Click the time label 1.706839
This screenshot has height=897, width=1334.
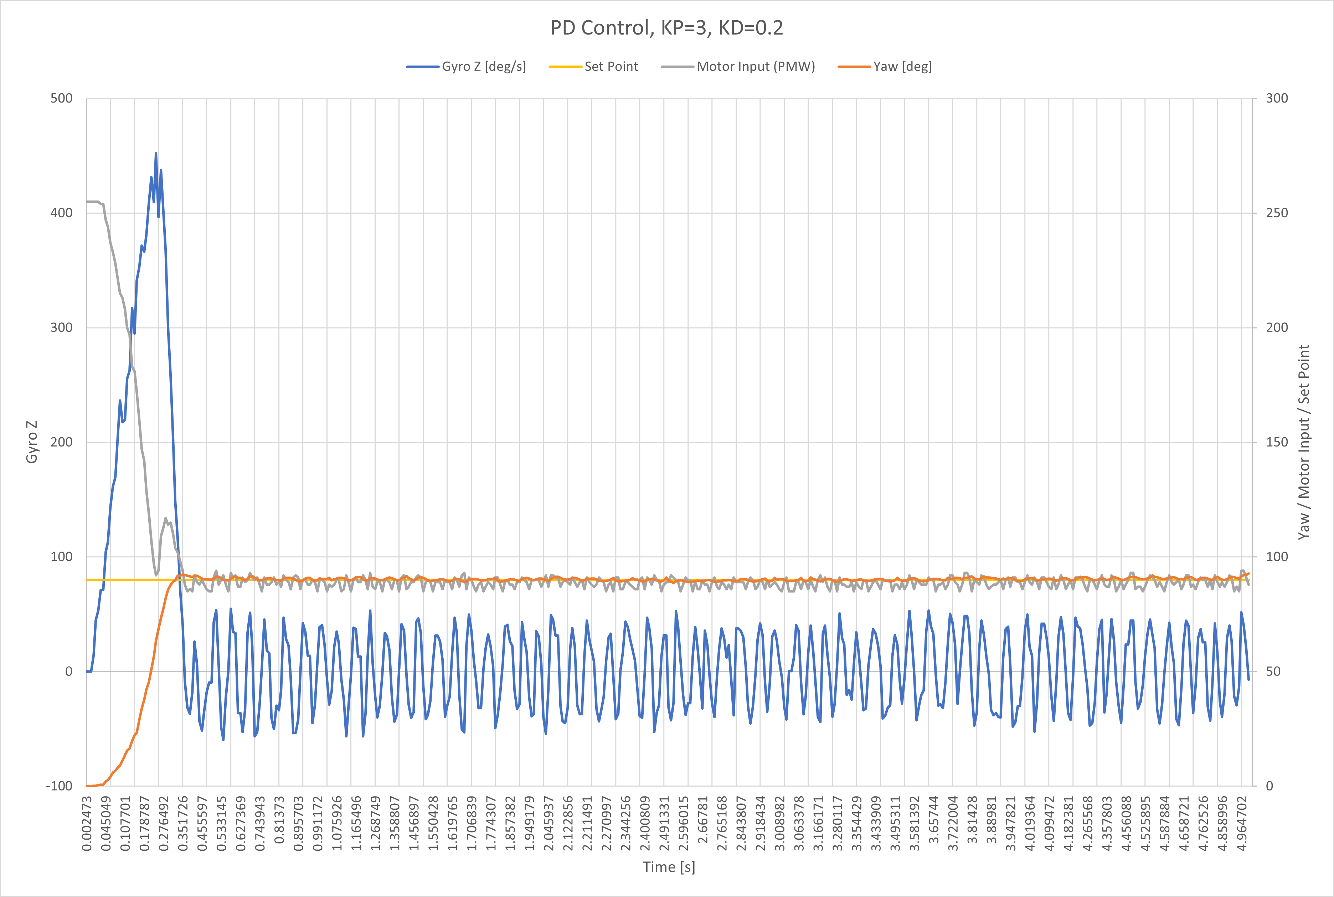[471, 823]
